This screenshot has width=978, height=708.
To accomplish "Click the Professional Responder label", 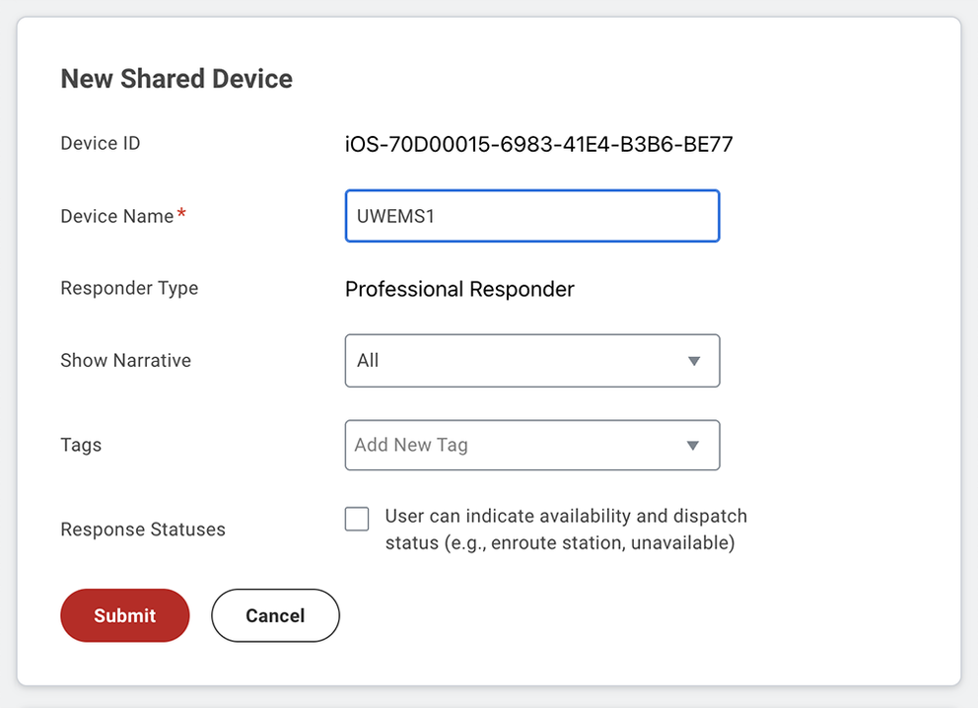I will tap(459, 289).
